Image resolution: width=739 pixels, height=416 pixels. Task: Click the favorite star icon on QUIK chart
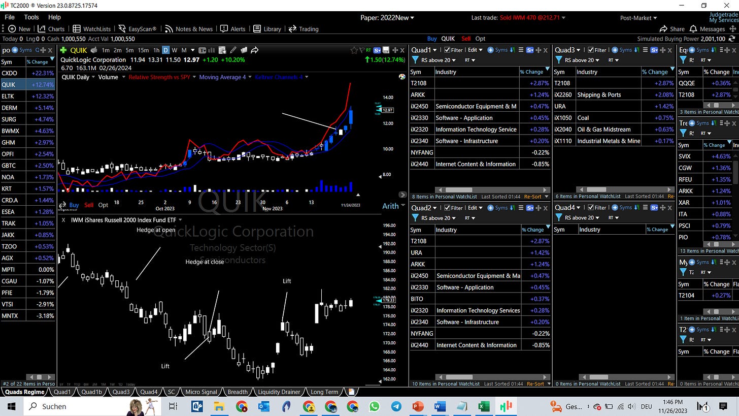[354, 50]
